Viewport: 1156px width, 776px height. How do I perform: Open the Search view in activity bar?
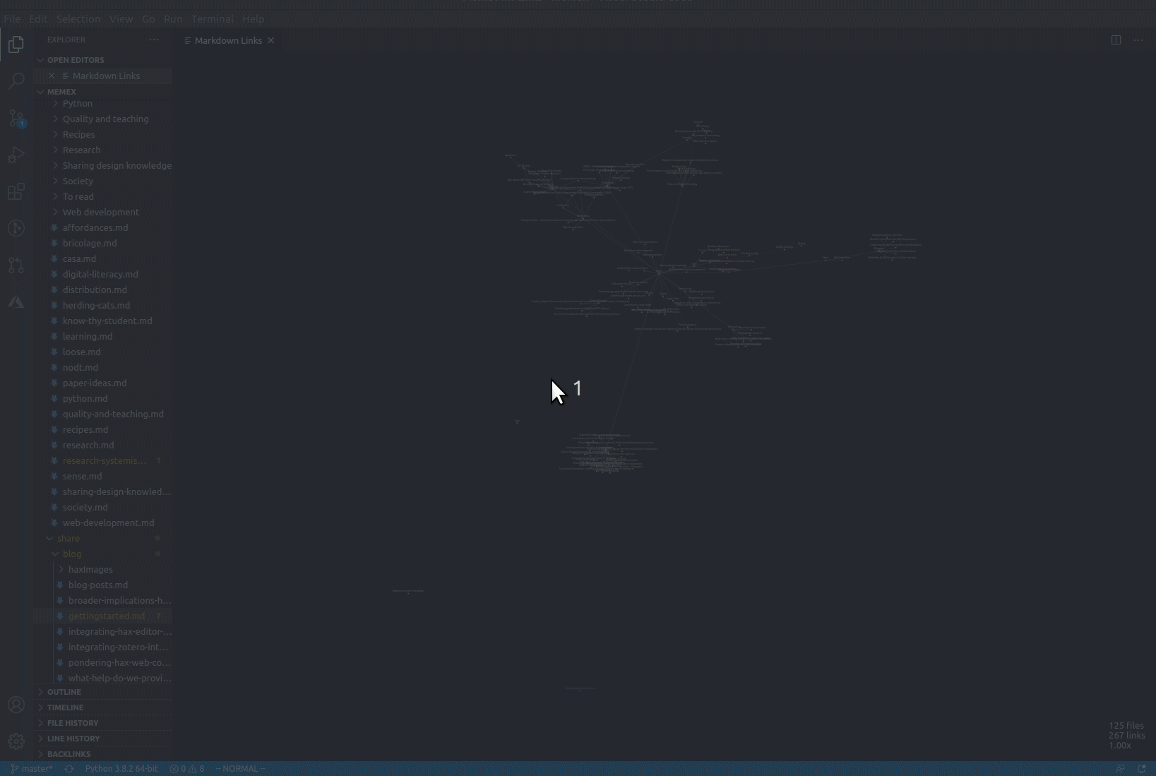coord(16,80)
